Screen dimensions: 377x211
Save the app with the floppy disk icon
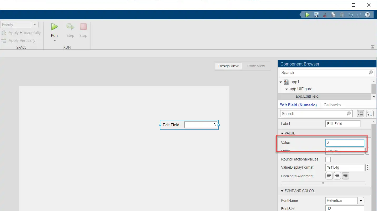316,15
